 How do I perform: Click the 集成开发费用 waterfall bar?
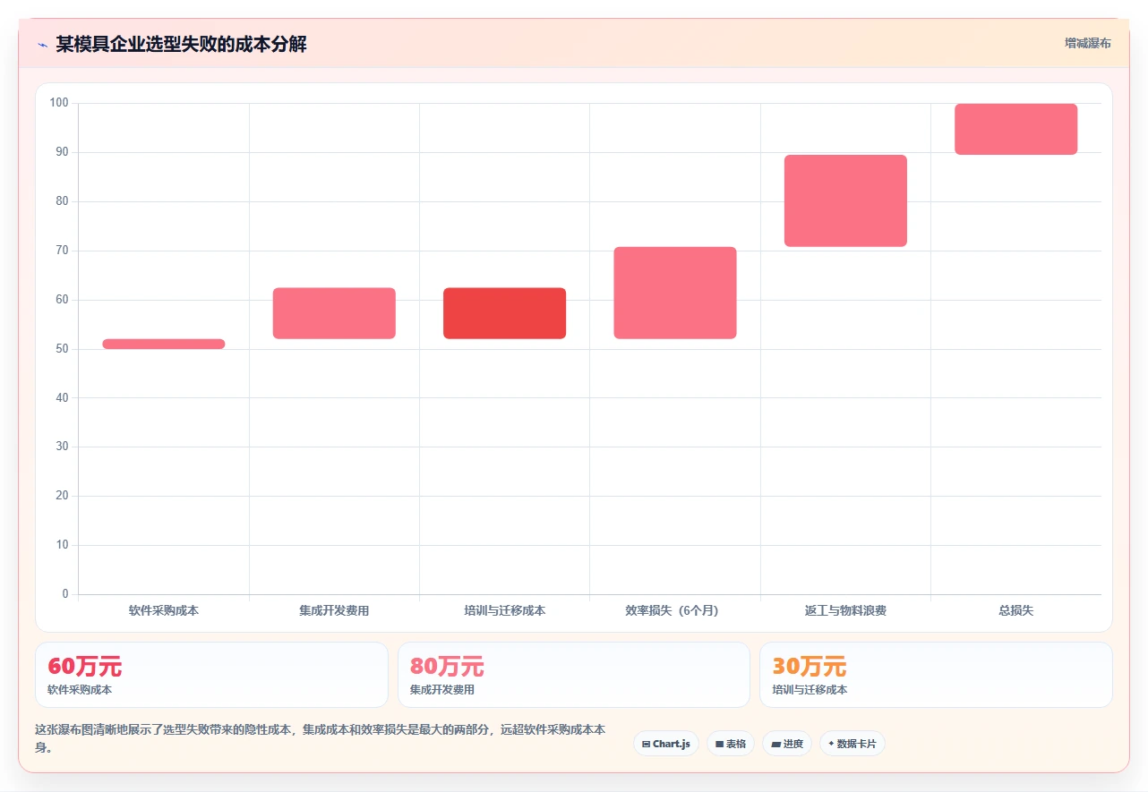point(334,313)
